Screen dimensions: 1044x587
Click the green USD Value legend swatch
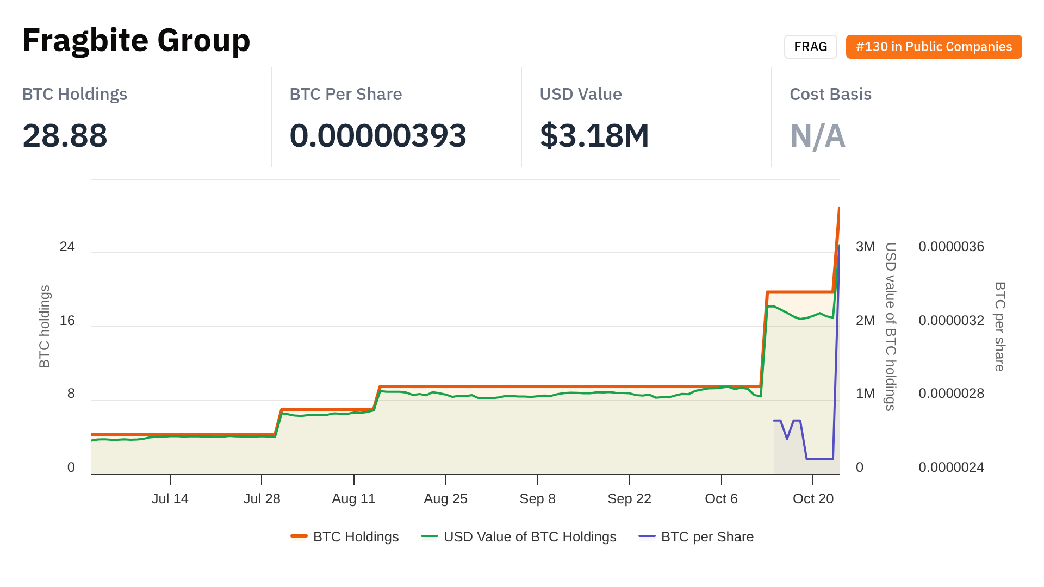(x=430, y=536)
